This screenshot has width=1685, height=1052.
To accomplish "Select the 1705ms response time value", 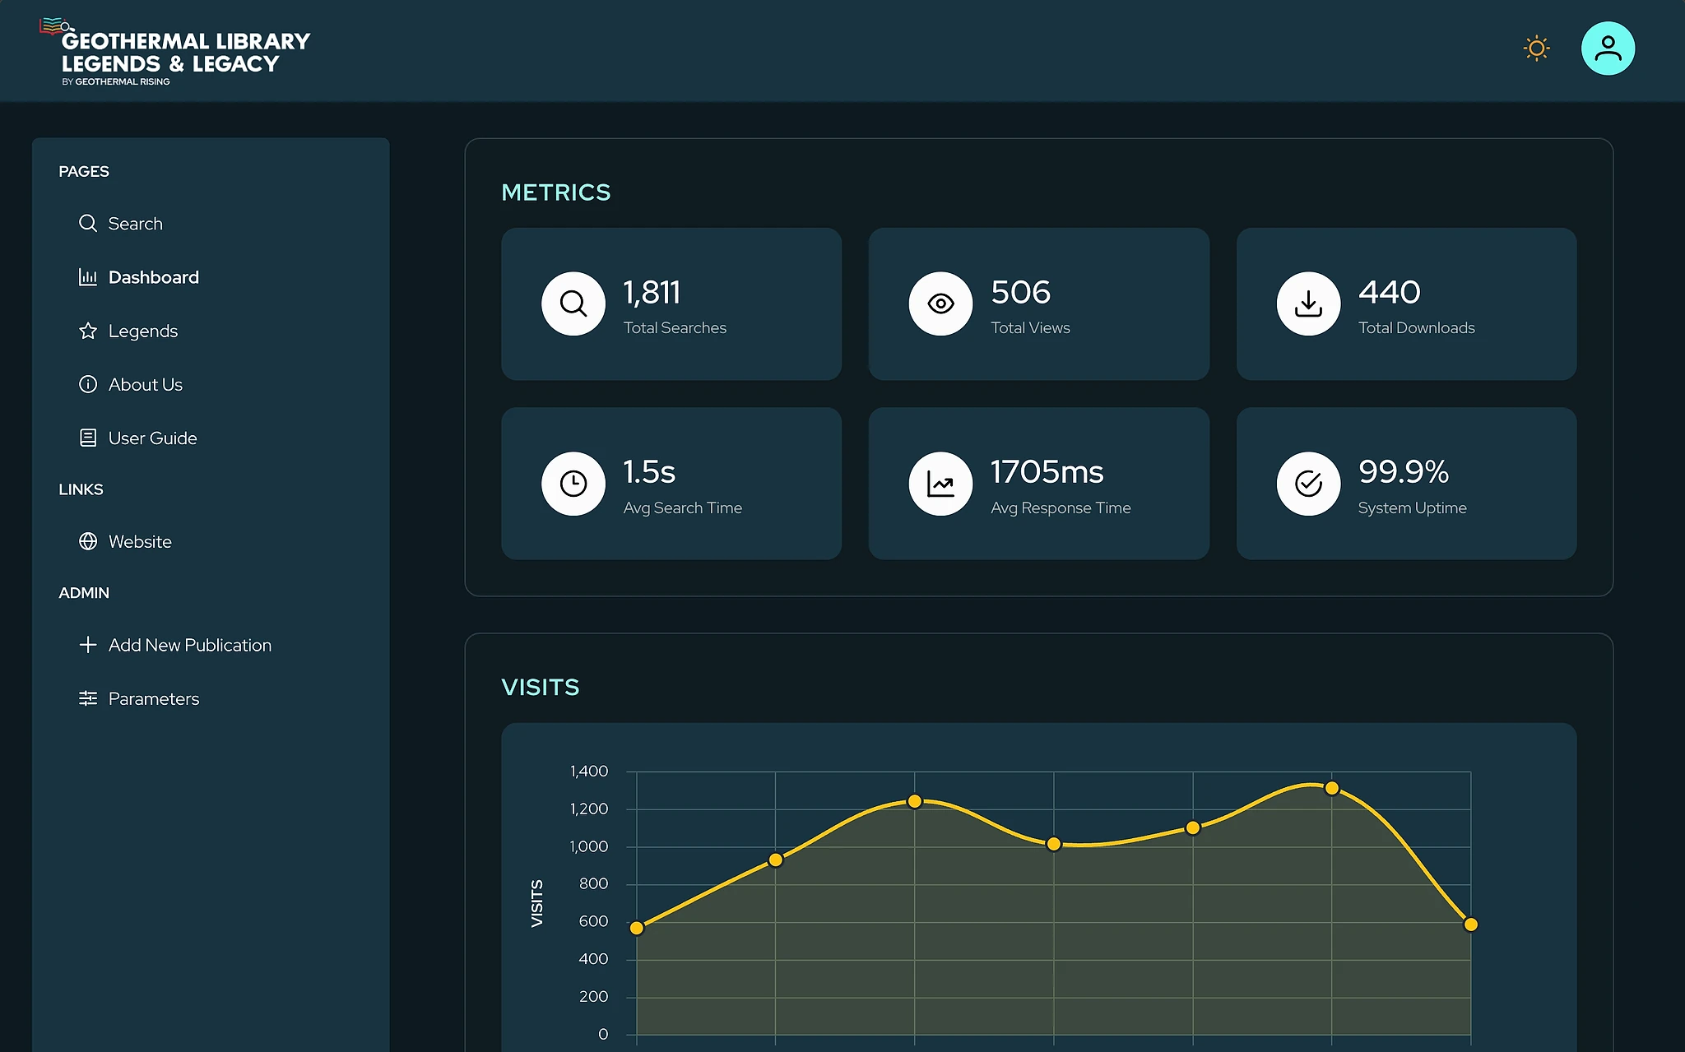I will pyautogui.click(x=1047, y=472).
